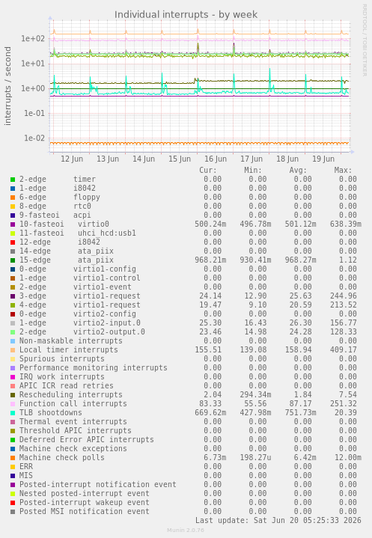Click the '1e+02' y-axis tick label

(x=33, y=38)
